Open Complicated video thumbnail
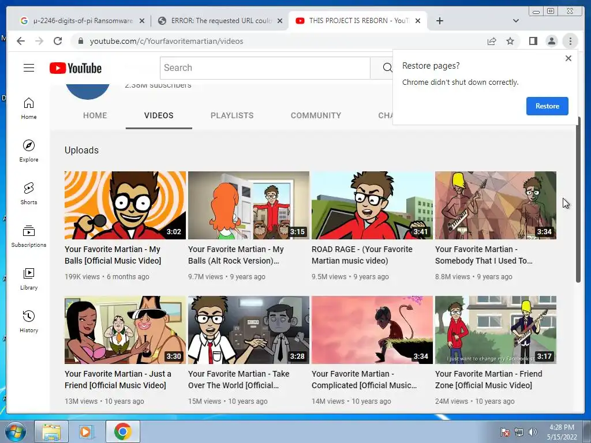Image resolution: width=591 pixels, height=443 pixels. 372,330
